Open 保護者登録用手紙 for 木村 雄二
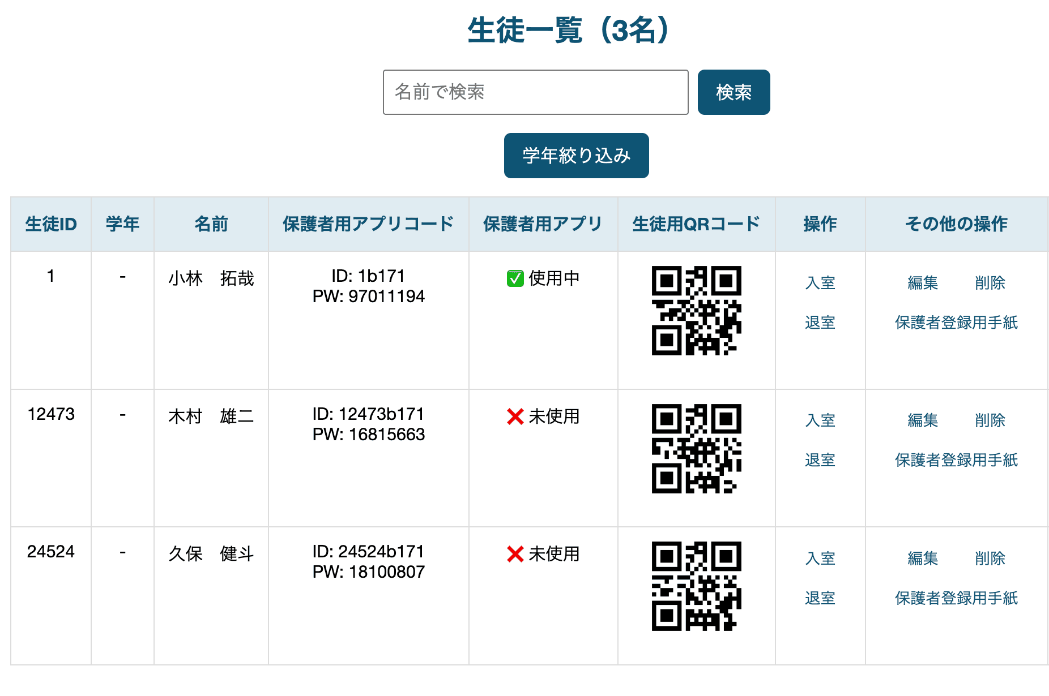Viewport: 1049px width, 696px height. click(956, 460)
